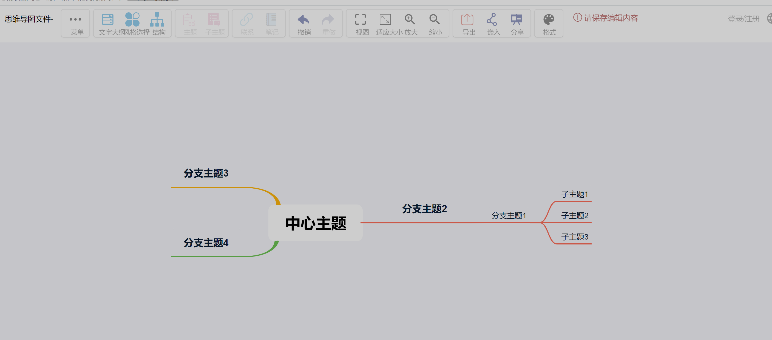Click the 撤销 undo arrow
The image size is (772, 340).
[x=303, y=20]
